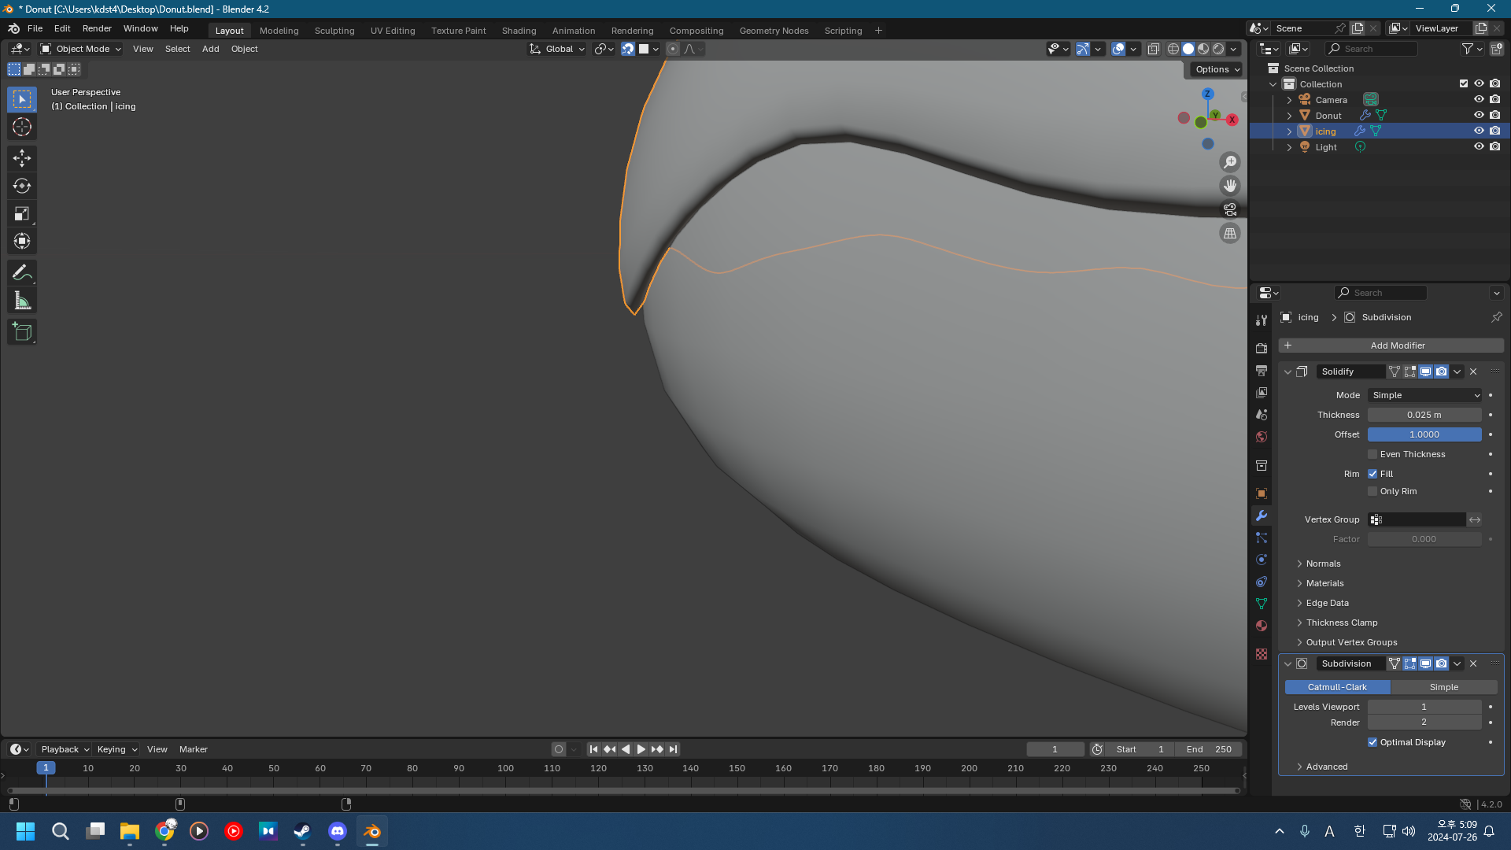
Task: Open the Material properties tab
Action: click(x=1262, y=626)
